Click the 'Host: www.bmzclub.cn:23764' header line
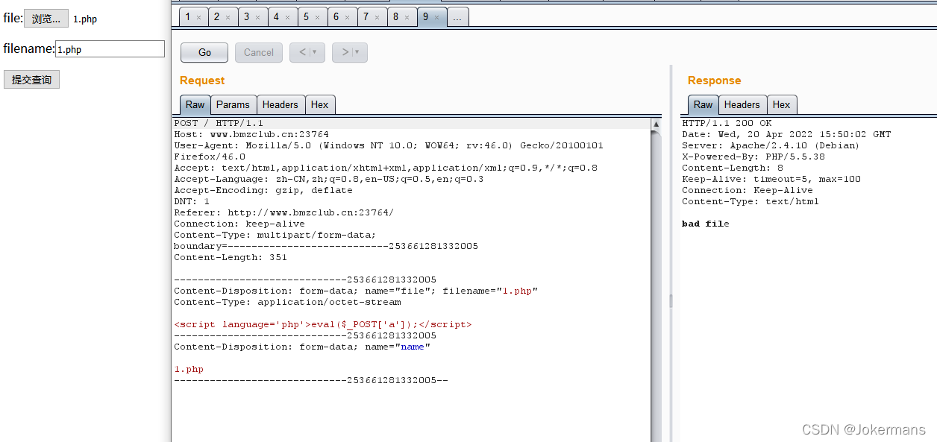This screenshot has width=937, height=442. [251, 134]
